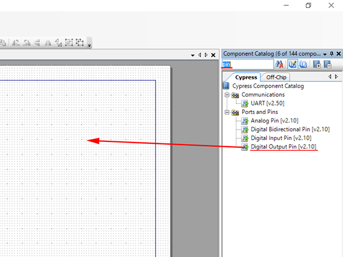The width and height of the screenshot is (343, 257).
Task: Clear the catalog search filter (binoculars icon)
Action: point(279,64)
